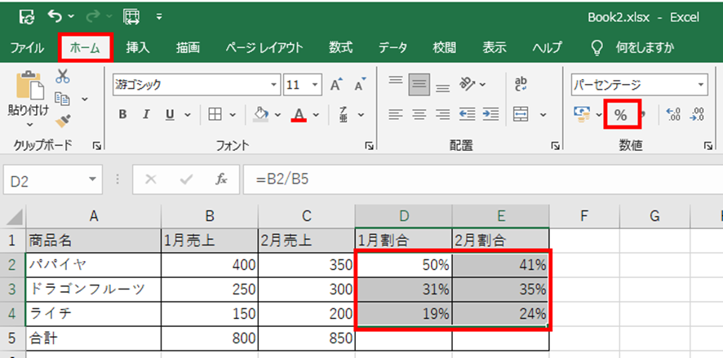Click the increase font size icon
Screen dimensions: 723x358
(x=336, y=85)
